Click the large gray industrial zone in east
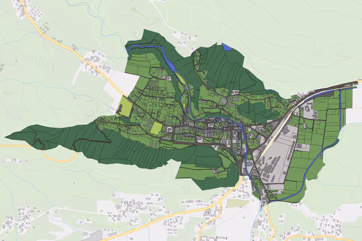 276,155
